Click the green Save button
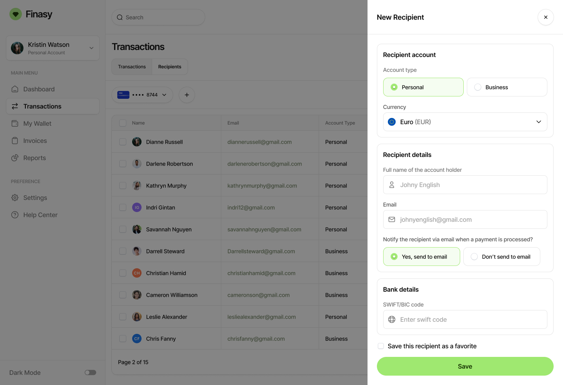The height and width of the screenshot is (385, 563). click(465, 366)
